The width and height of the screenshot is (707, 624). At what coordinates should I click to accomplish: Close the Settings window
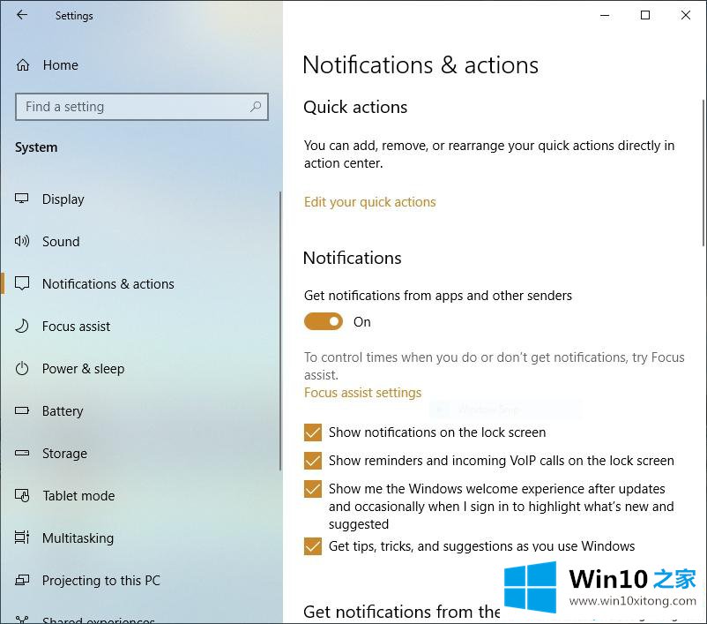tap(686, 15)
